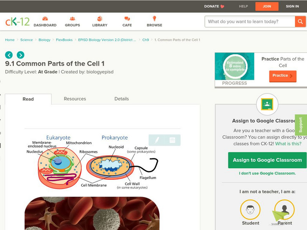This screenshot has width=307, height=230.
Task: Switch to the Resources tab
Action: (75, 99)
